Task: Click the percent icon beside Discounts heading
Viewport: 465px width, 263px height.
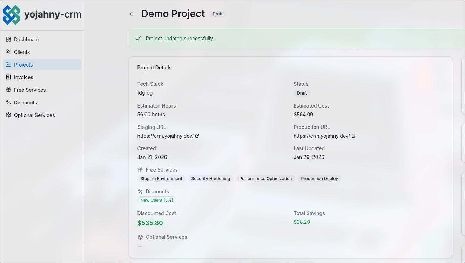Action: click(140, 192)
